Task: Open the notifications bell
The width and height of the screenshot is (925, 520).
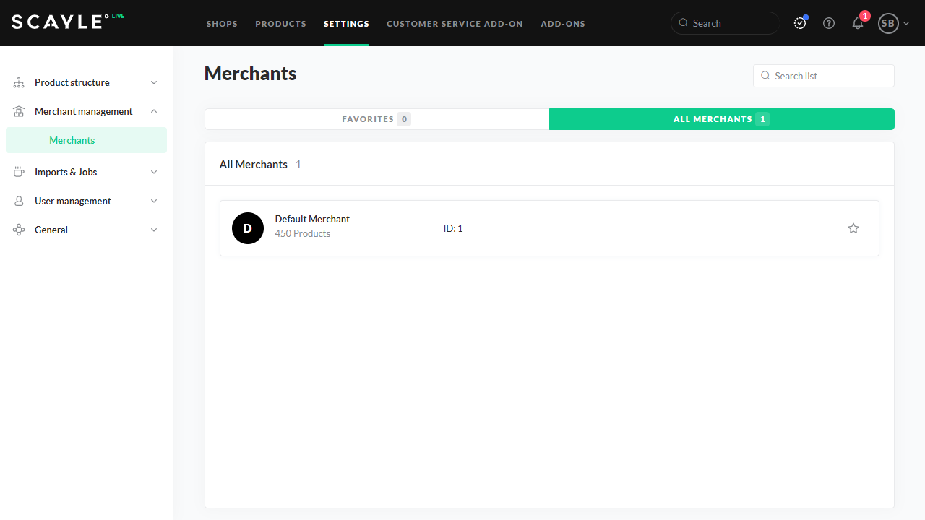Action: tap(858, 23)
